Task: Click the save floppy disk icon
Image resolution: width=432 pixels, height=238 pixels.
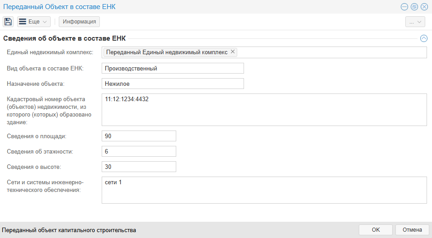Action: pos(8,22)
